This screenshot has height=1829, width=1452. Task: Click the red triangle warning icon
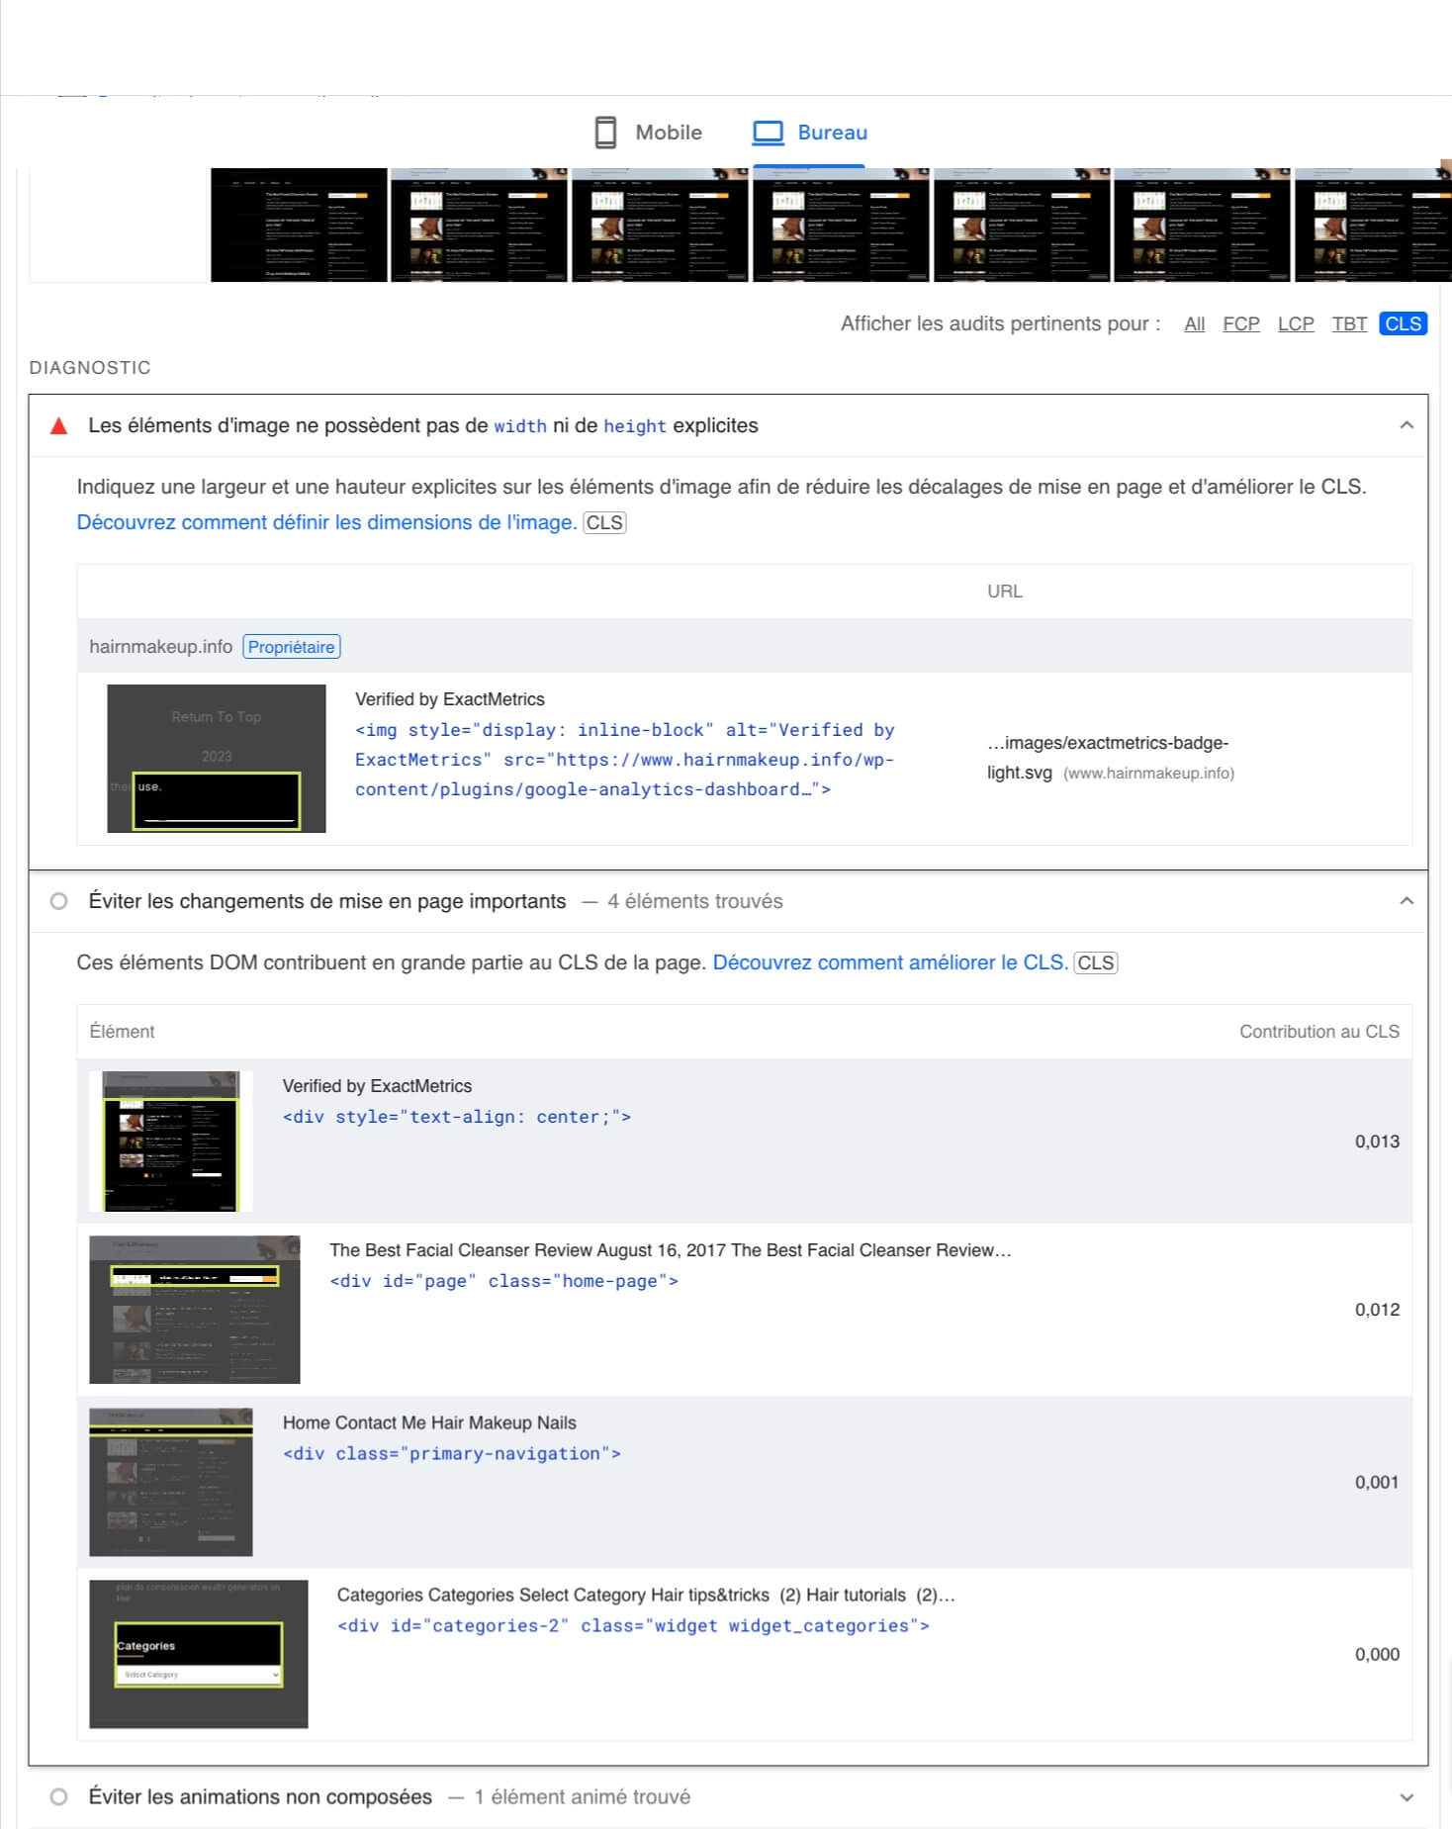pos(59,426)
